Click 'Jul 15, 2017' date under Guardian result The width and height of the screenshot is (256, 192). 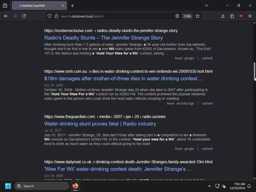pos(53,130)
